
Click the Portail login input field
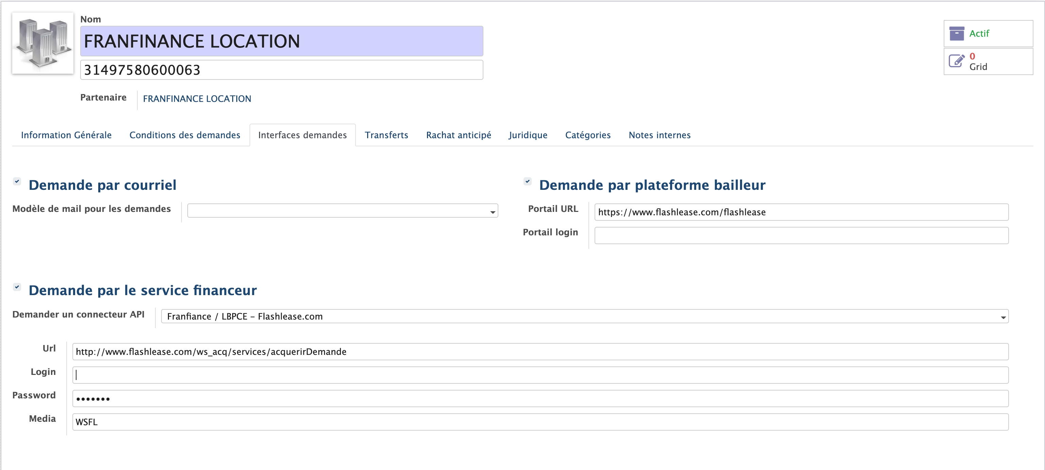[x=801, y=235]
